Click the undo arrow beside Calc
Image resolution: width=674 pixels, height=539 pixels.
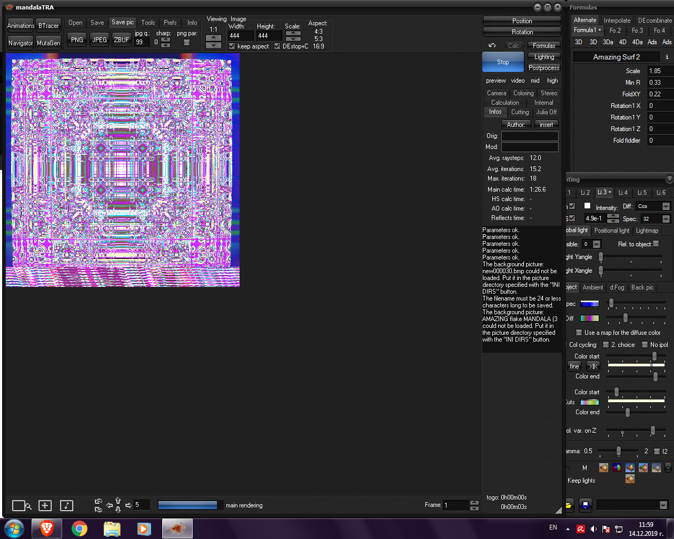492,46
